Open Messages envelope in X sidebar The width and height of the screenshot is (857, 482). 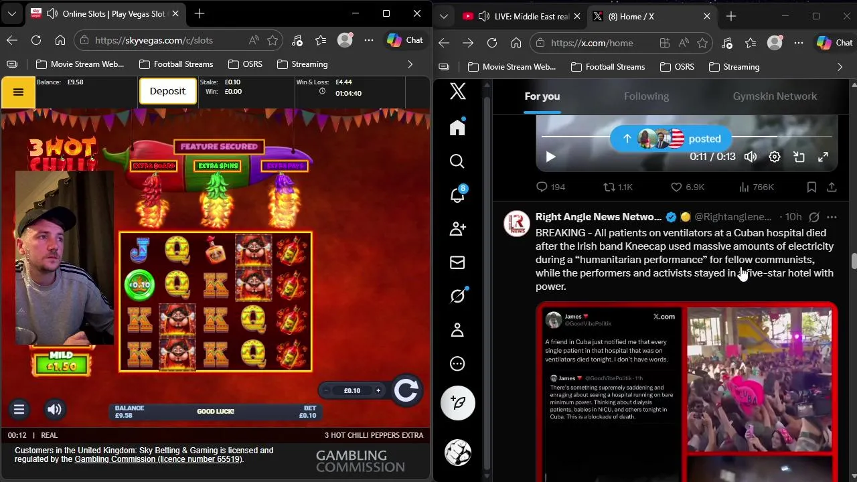(457, 262)
